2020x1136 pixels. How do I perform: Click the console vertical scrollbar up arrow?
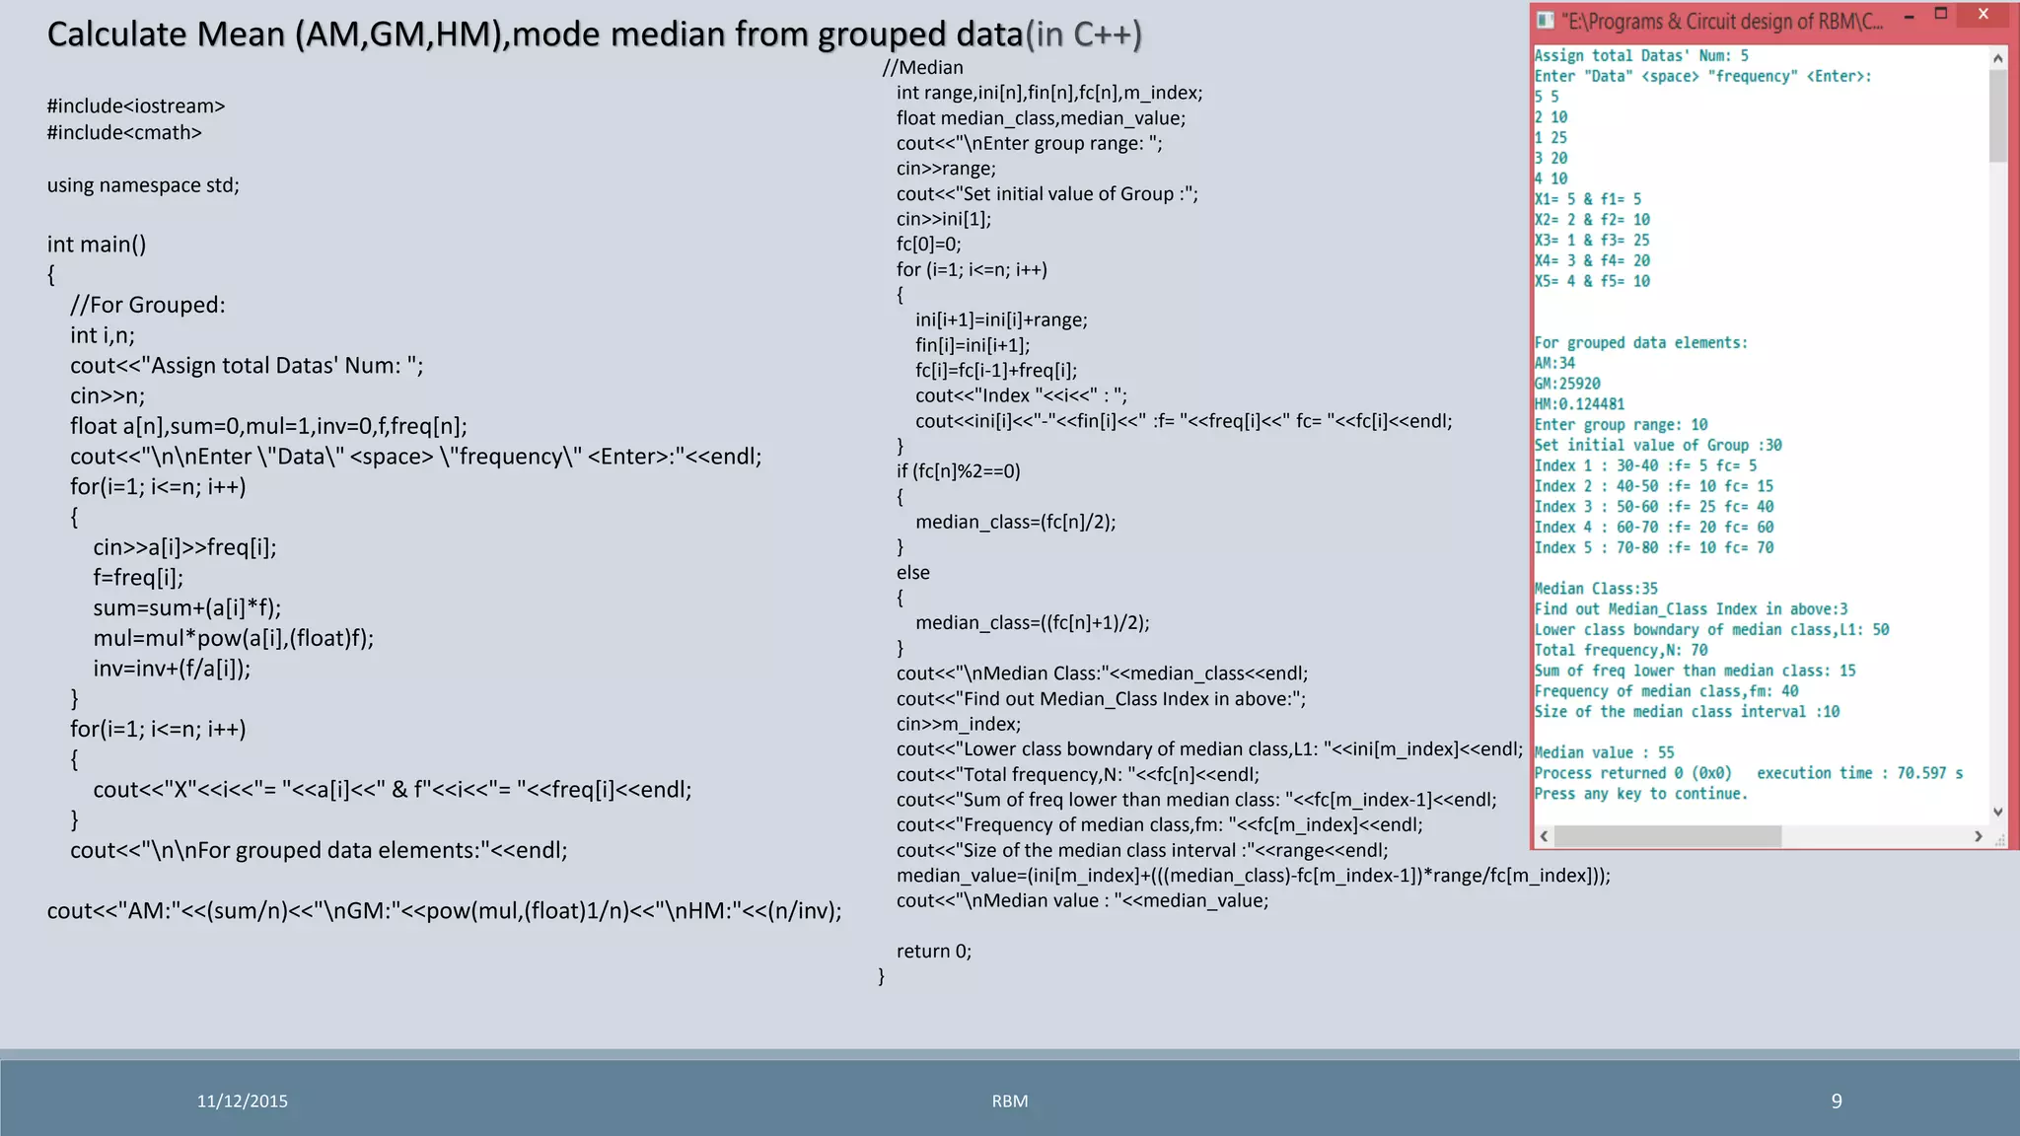pyautogui.click(x=1997, y=58)
